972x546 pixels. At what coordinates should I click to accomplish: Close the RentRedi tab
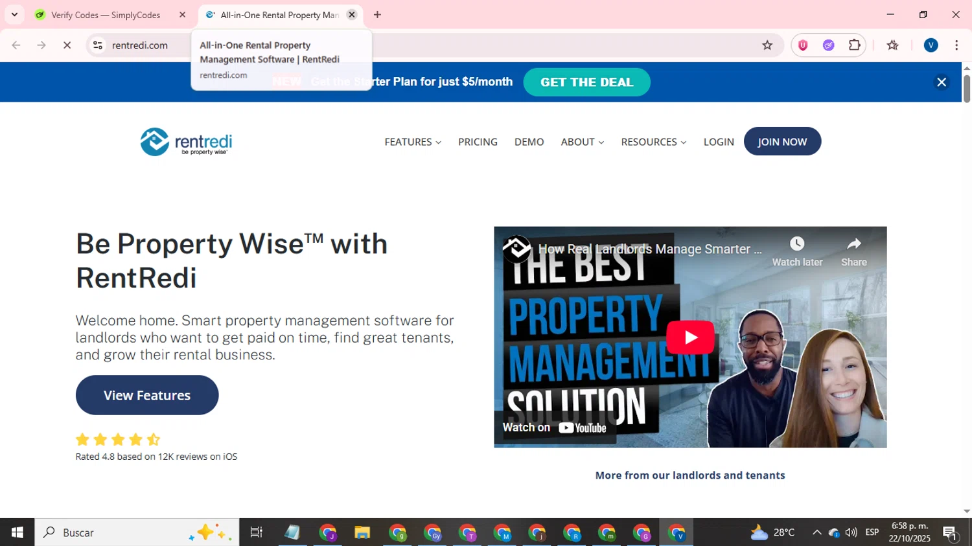pos(352,15)
